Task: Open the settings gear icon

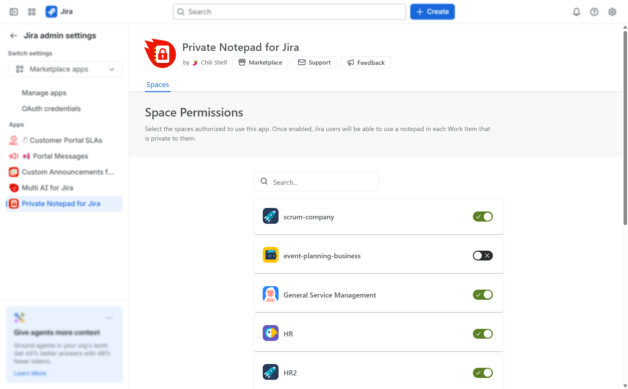Action: (x=612, y=12)
